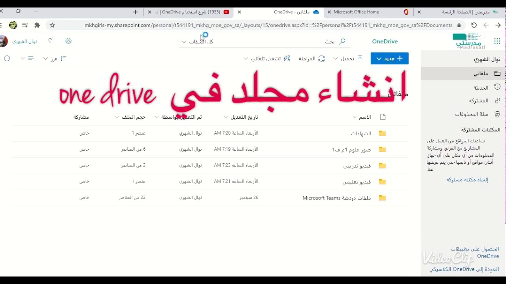Click the file type column header icon
506x284 pixels.
(x=382, y=117)
